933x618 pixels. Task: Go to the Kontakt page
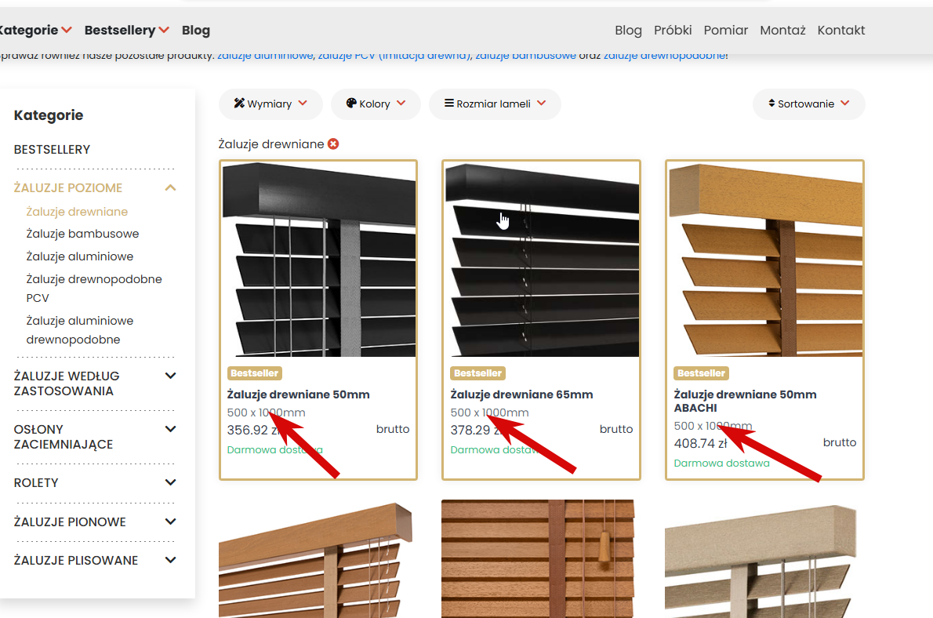(x=840, y=31)
